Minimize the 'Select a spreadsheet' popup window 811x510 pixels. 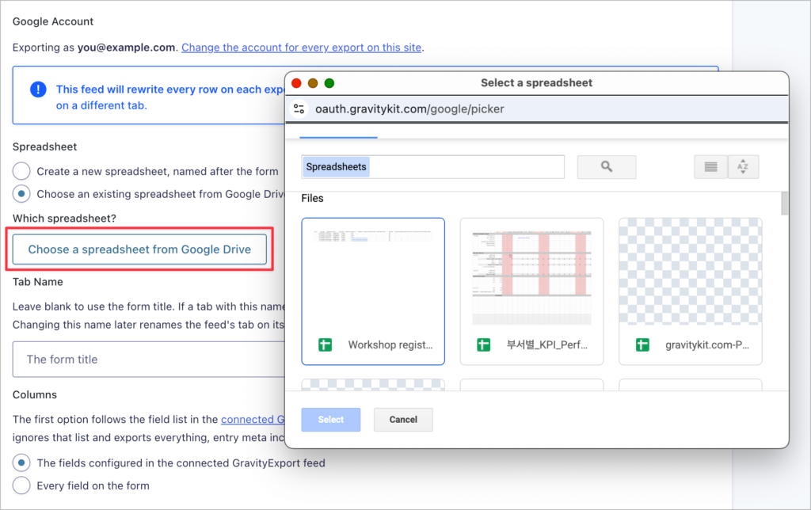(313, 83)
